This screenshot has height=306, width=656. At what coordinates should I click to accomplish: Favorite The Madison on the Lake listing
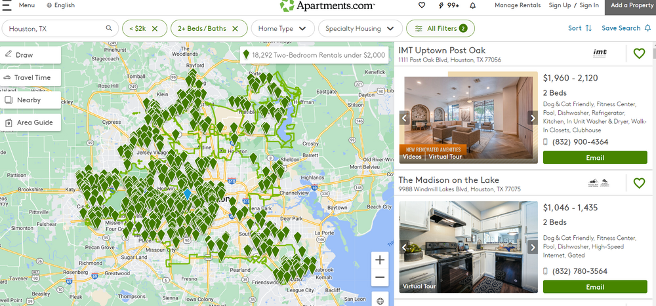click(x=639, y=183)
